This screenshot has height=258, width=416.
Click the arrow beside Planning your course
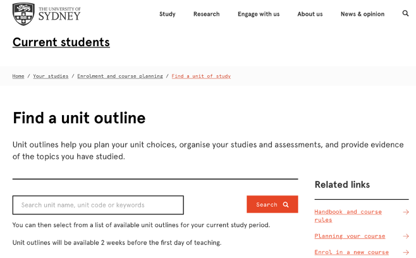tap(406, 236)
